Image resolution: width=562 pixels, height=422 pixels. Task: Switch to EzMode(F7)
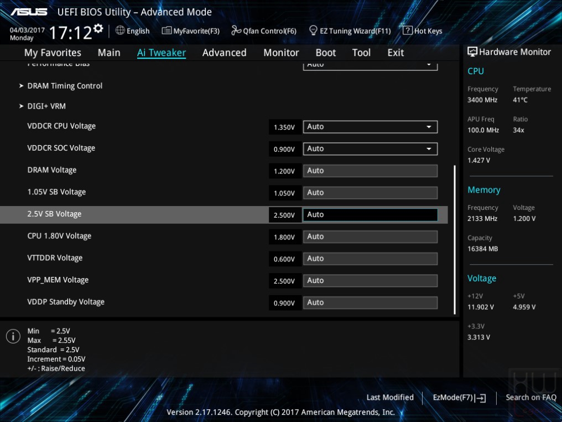point(460,398)
